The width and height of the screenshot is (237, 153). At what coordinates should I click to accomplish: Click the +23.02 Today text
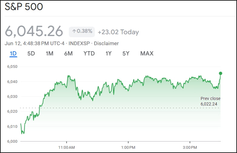[118, 32]
